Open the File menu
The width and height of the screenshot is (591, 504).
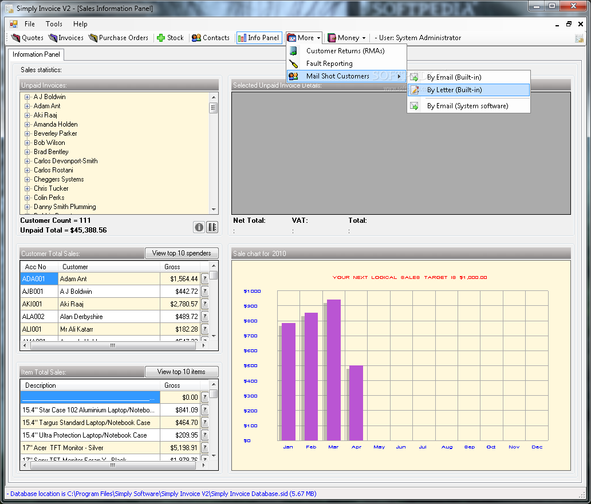point(29,24)
